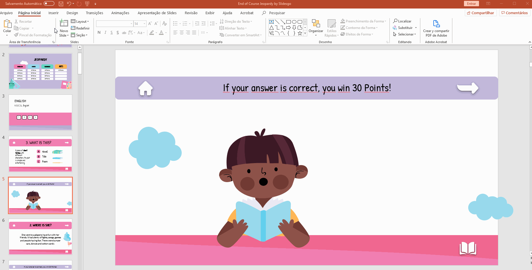Click the Colar paste icon

click(7, 24)
